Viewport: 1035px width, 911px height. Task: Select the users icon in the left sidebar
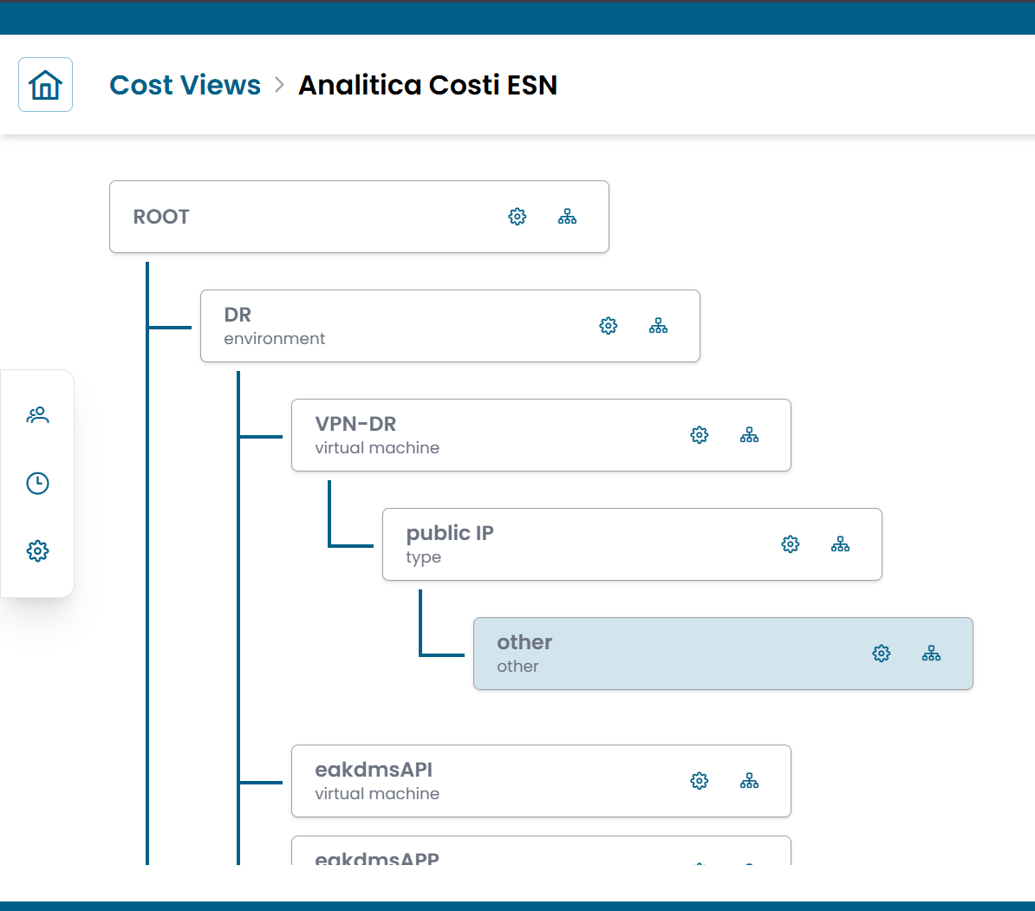click(37, 415)
